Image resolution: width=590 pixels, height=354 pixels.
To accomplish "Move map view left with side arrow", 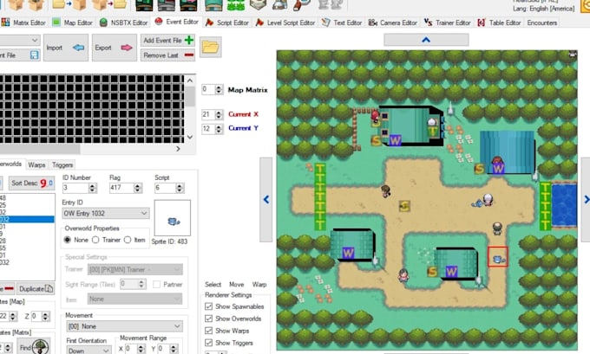I will click(266, 199).
